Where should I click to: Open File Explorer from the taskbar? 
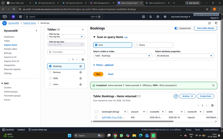(134, 136)
